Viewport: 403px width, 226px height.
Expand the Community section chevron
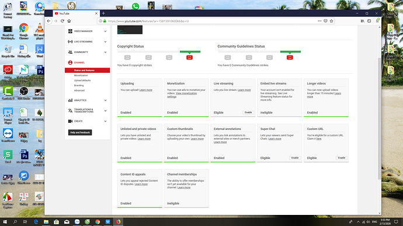105,52
